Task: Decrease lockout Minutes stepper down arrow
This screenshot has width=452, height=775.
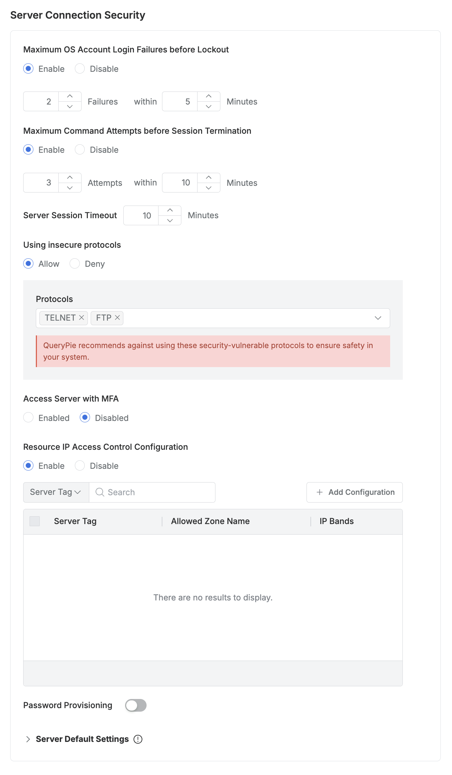Action: (x=208, y=106)
